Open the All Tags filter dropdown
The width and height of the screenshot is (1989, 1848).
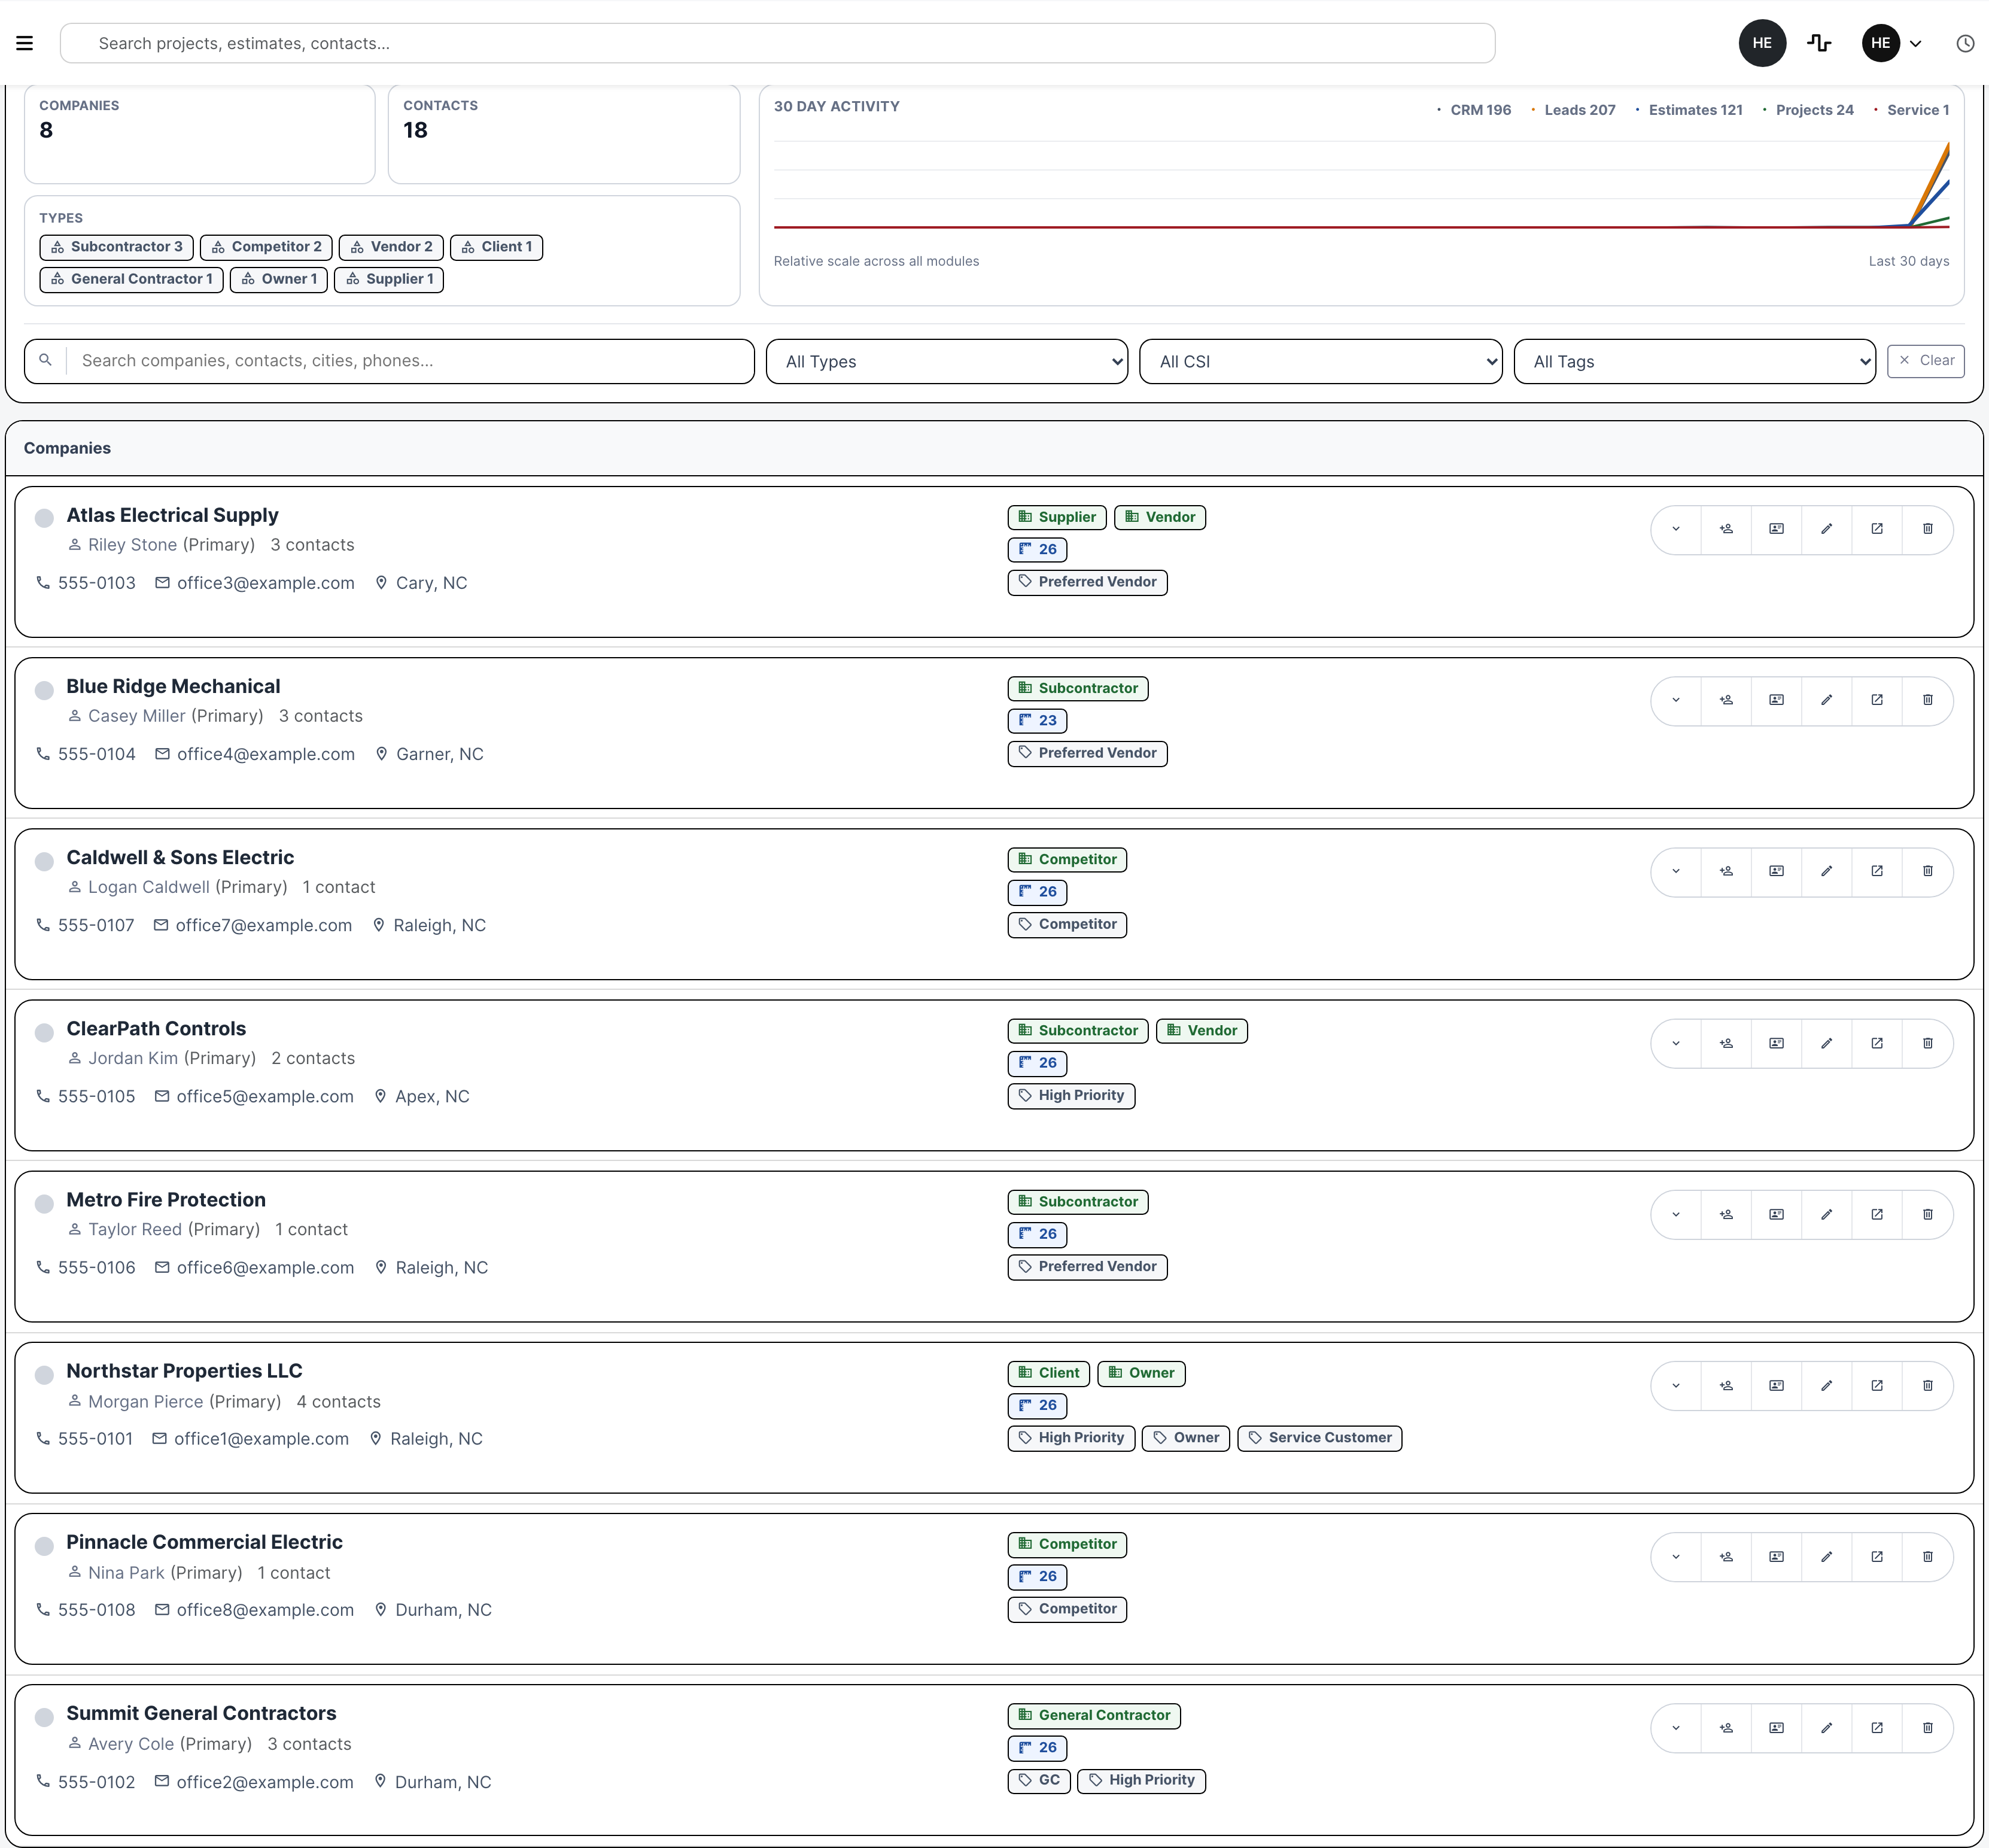[1694, 361]
